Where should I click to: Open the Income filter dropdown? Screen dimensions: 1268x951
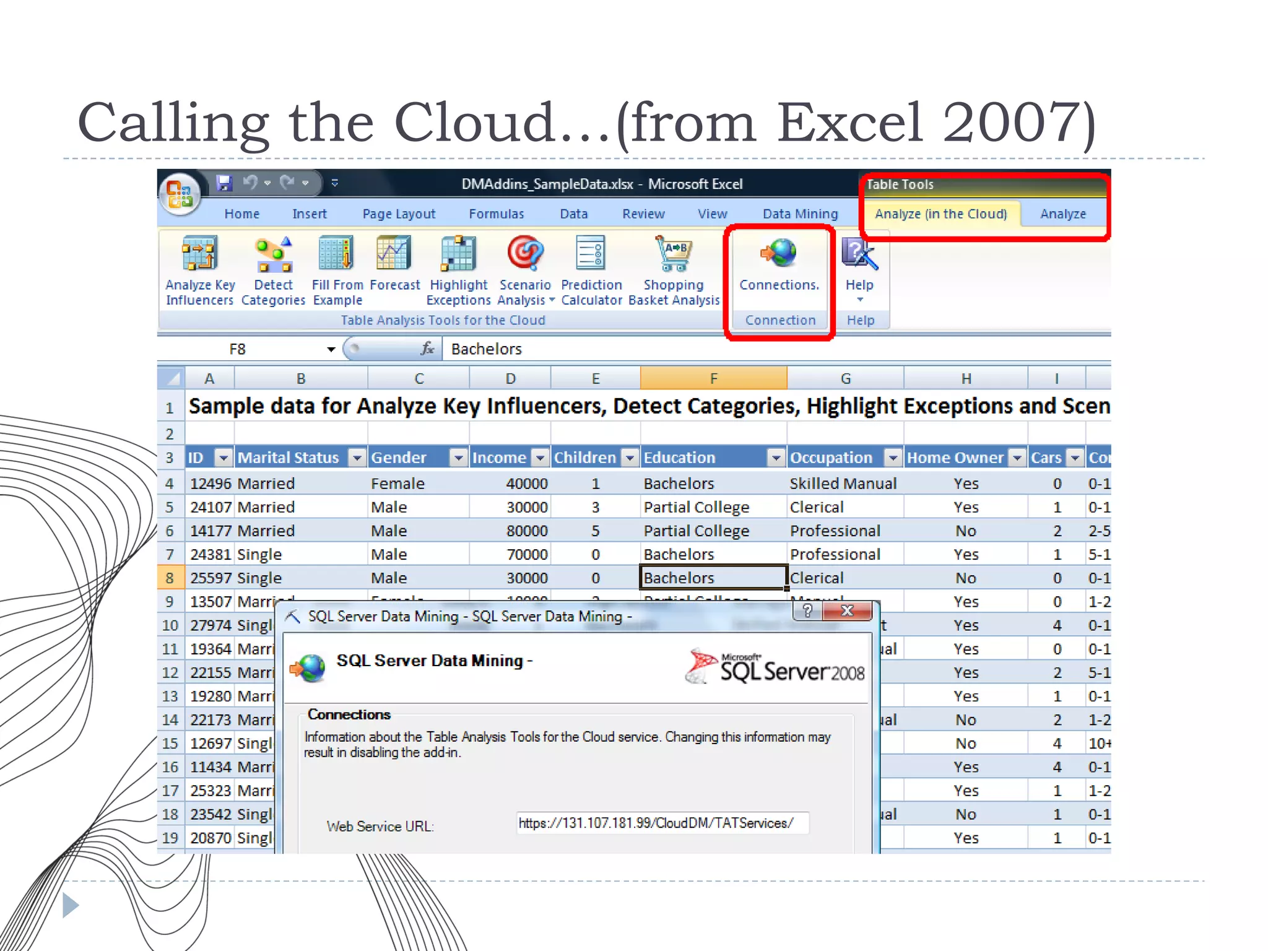tap(541, 458)
